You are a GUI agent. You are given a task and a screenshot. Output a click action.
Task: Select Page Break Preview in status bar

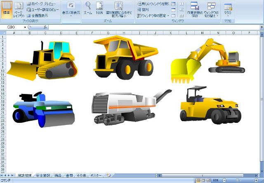click(x=208, y=181)
